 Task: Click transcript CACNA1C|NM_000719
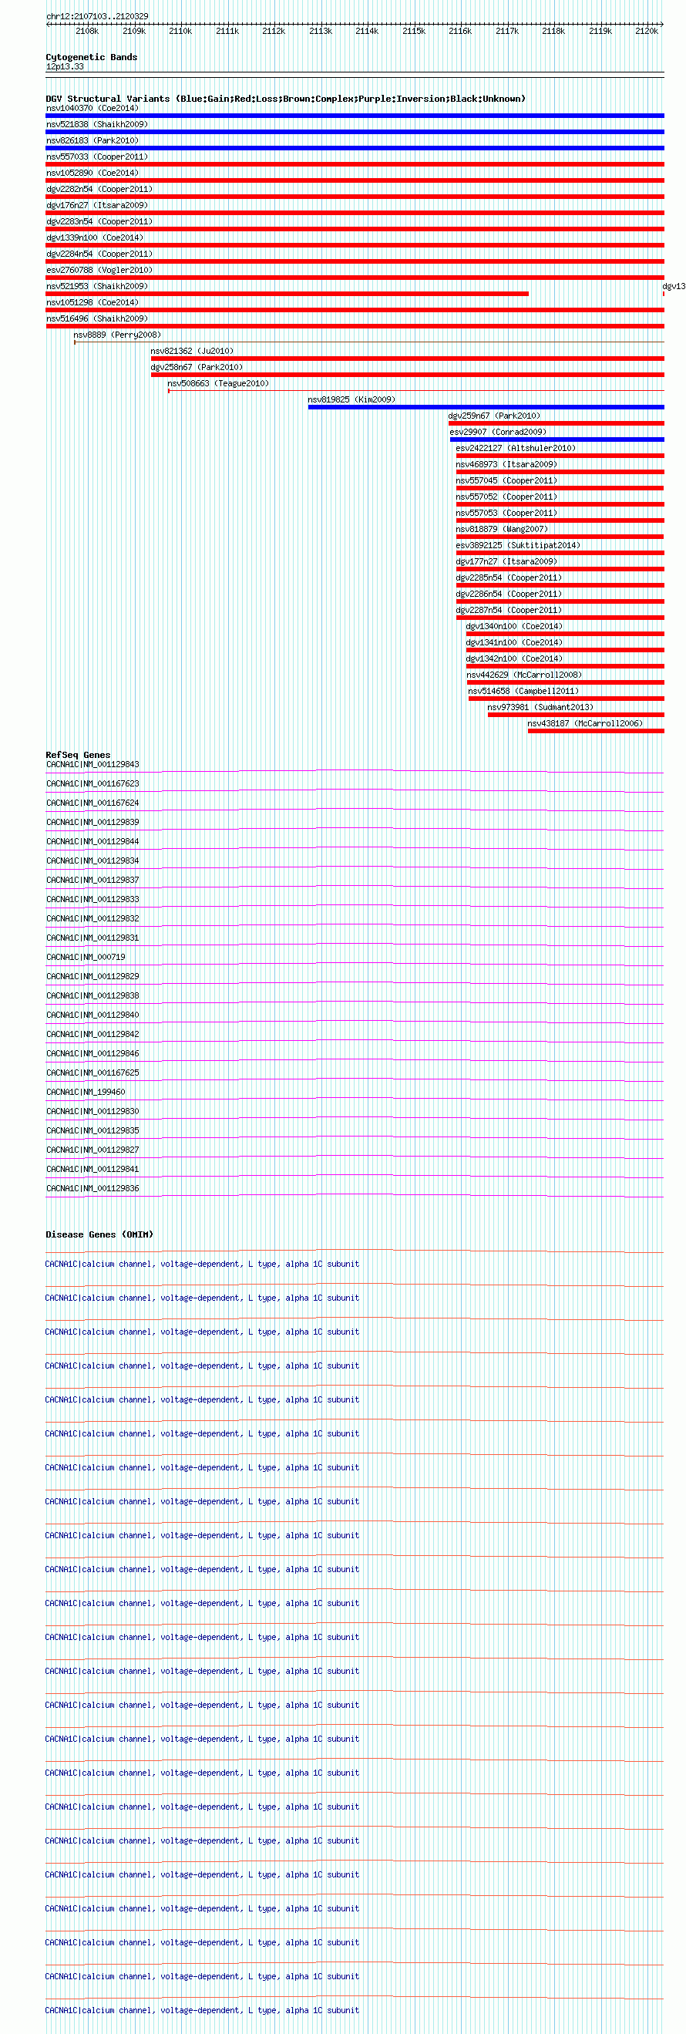(x=86, y=957)
